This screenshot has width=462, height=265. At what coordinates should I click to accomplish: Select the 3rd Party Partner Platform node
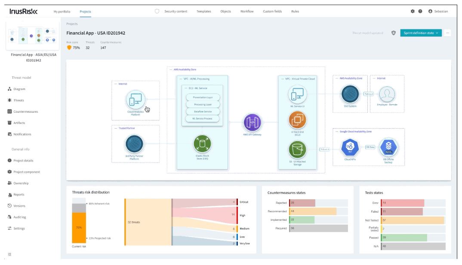[134, 144]
